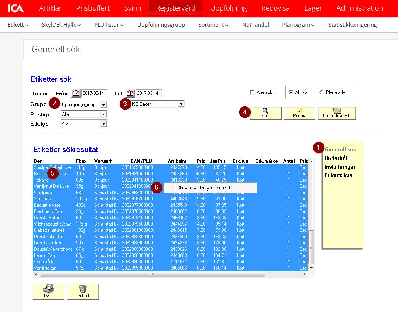398x312 pixels.
Task: Click the vertical scrollbar thumb of results
Action: point(311,247)
